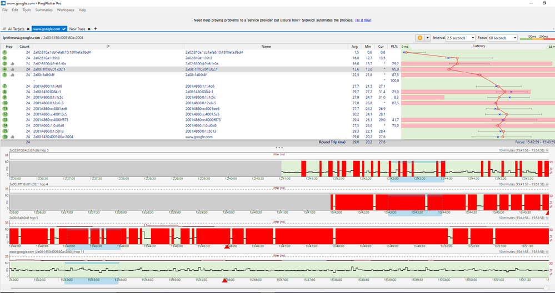
Task: Open the Focus dropdown showing 60 seconds
Action: 502,38
